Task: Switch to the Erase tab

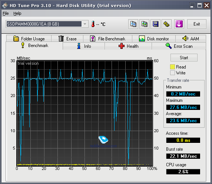Action: (x=67, y=39)
